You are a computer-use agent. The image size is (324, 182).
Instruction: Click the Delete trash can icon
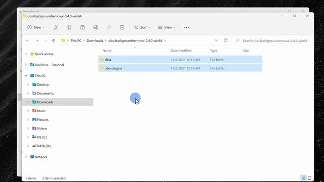122,27
